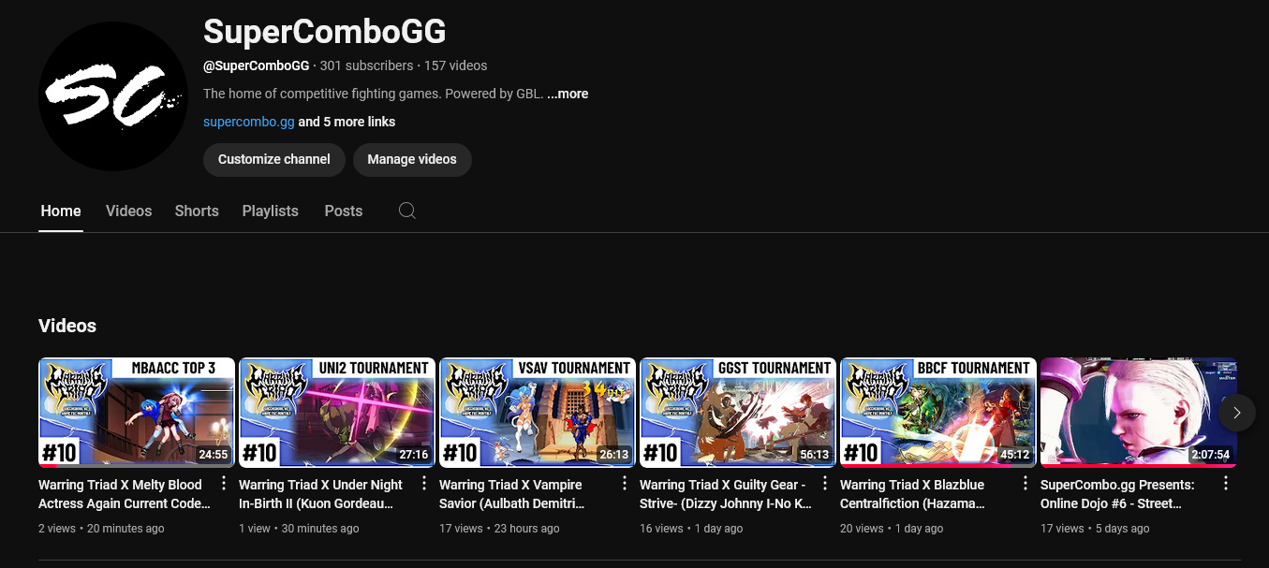Open options menu for Online Dojo #6 video
The width and height of the screenshot is (1269, 568).
(x=1226, y=484)
